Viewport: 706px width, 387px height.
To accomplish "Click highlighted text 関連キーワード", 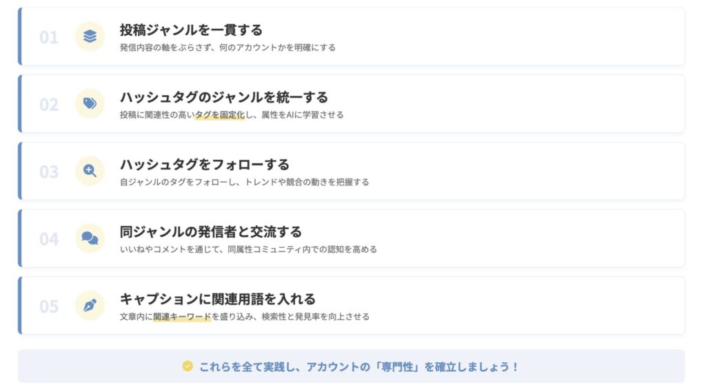I will point(182,317).
